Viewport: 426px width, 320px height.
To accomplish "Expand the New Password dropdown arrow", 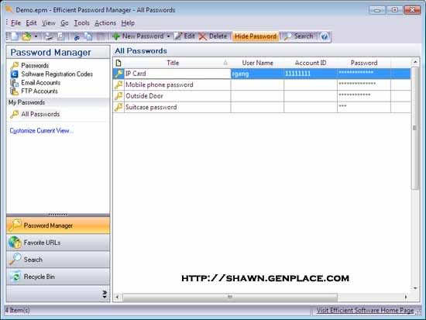I will (168, 36).
